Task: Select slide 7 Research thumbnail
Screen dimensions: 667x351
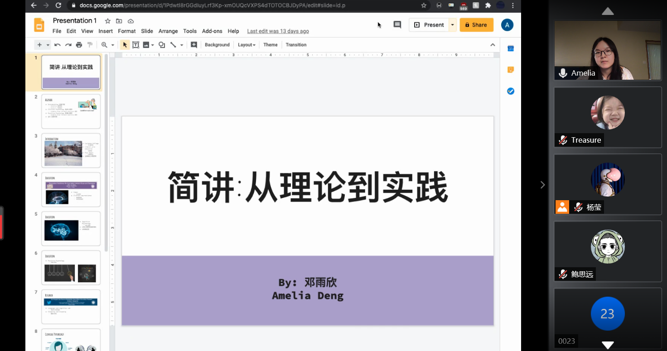Action: (x=71, y=307)
